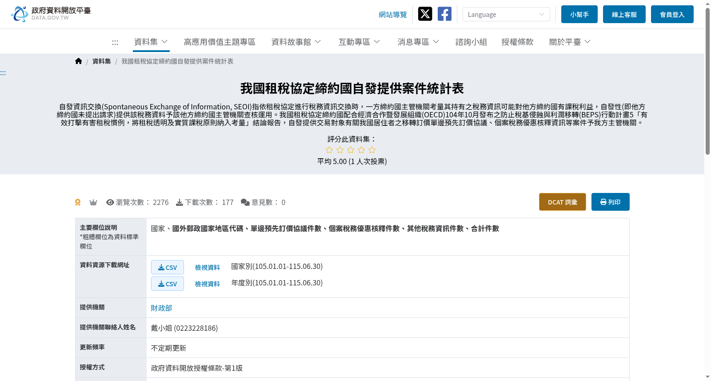The image size is (711, 381).
Task: Click the page vertical scrollbar thumb
Action: tap(707, 81)
